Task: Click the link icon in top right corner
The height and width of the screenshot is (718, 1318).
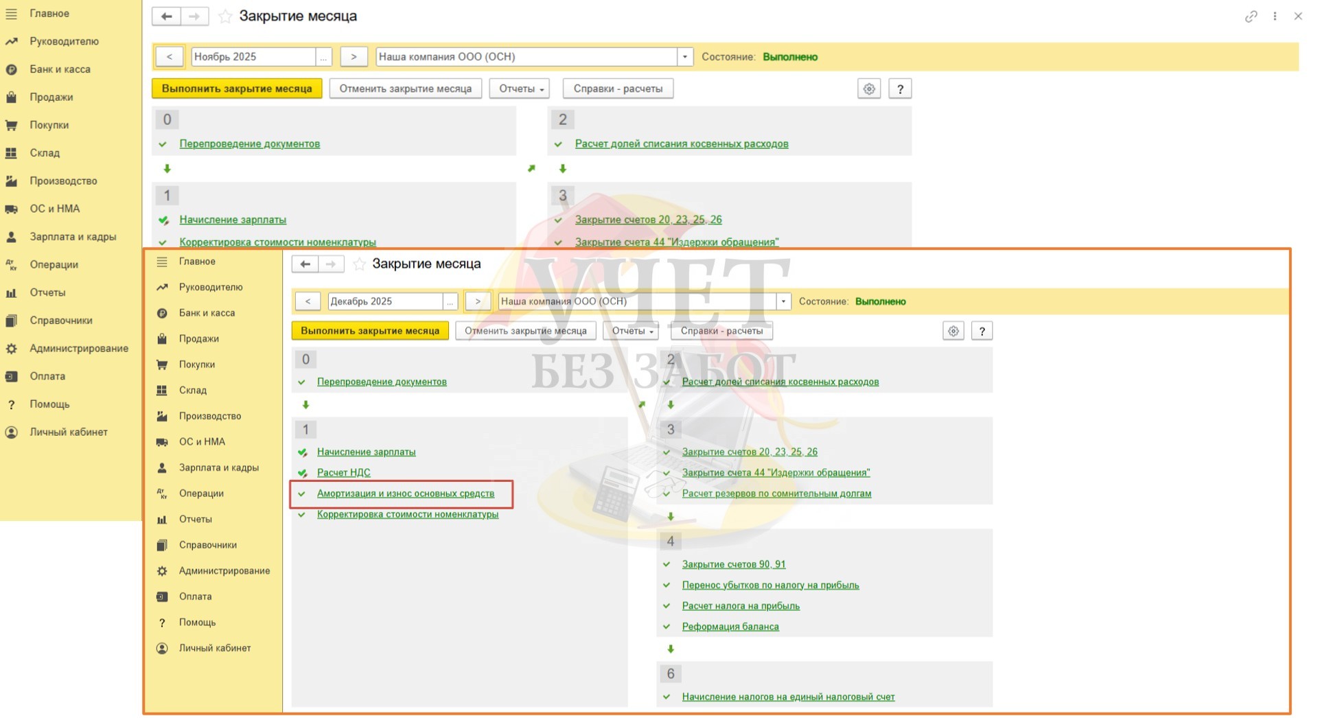Action: [1251, 16]
